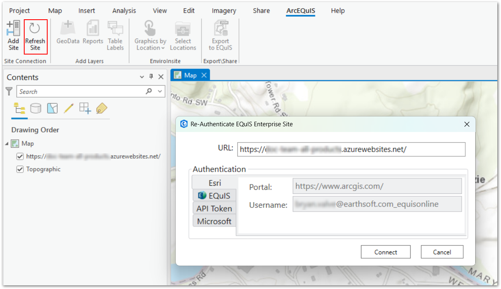
Task: Pin the Contents pane with auto-hide icon
Action: (151, 77)
